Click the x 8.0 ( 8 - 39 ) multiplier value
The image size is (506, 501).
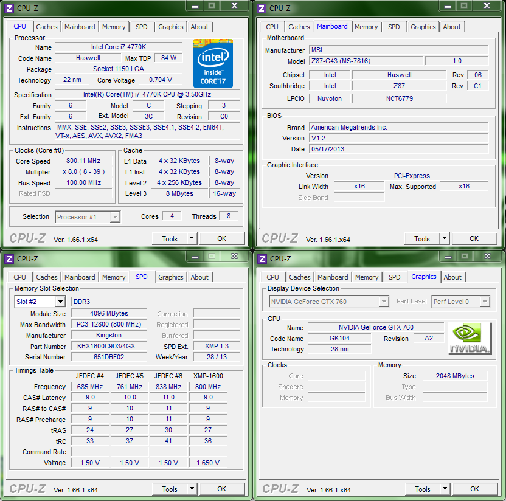[83, 171]
